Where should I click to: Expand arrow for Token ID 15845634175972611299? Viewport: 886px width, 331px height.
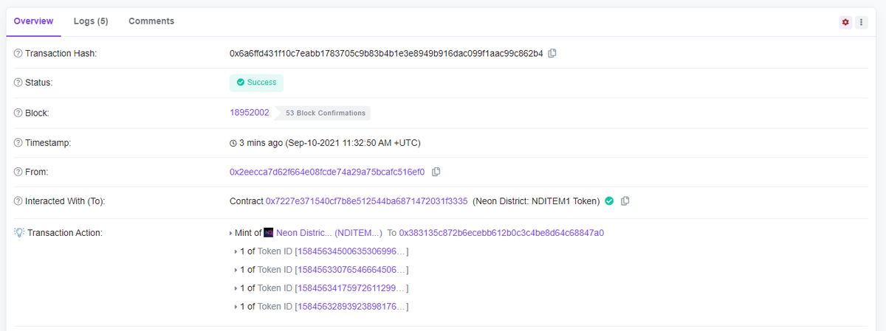pos(236,288)
